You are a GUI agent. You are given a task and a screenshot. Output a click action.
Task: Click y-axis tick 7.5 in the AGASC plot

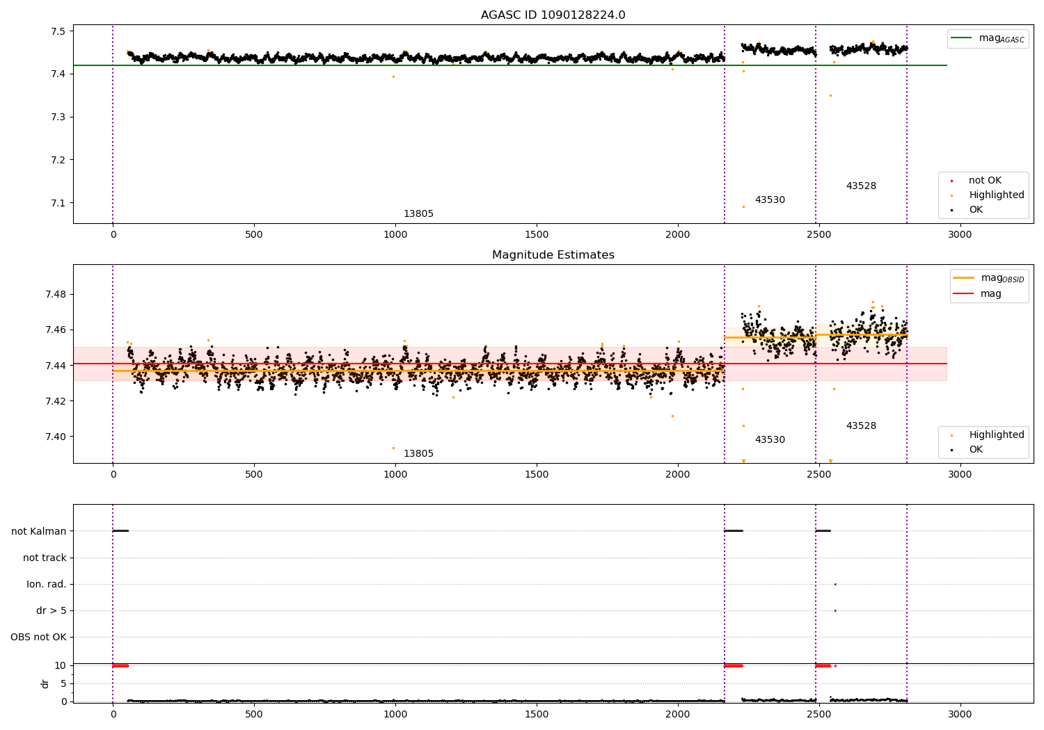click(x=58, y=31)
